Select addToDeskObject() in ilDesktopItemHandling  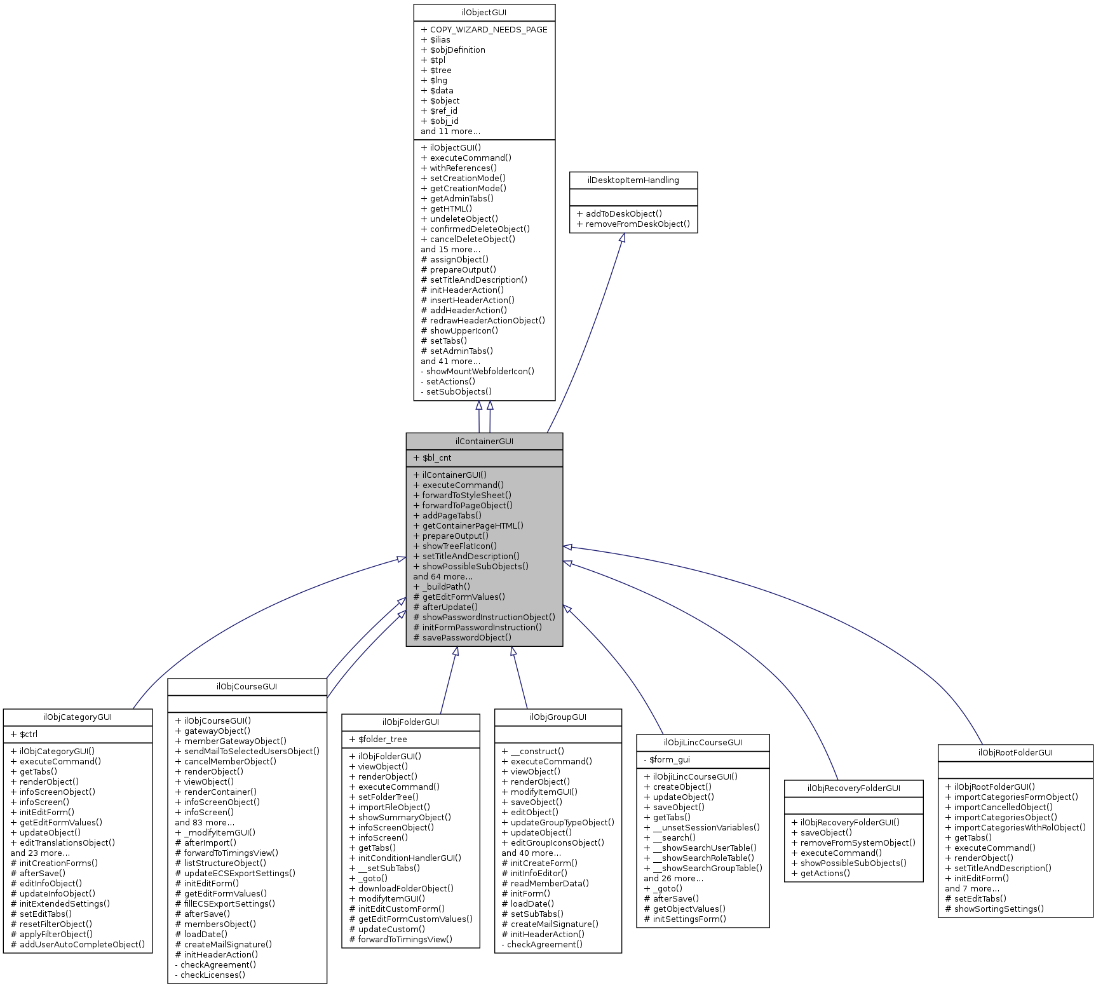coord(619,213)
